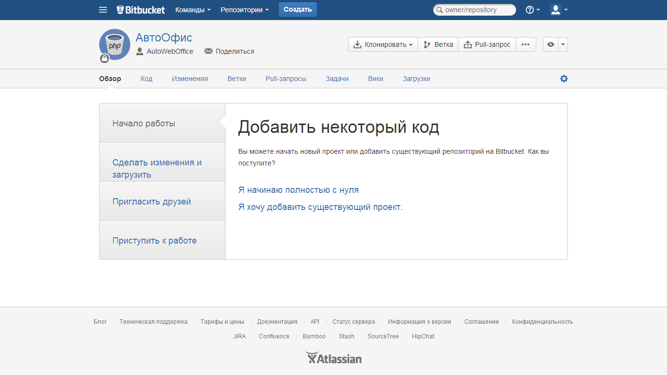Open Техническая поддержка footer link
667x375 pixels.
tap(153, 322)
